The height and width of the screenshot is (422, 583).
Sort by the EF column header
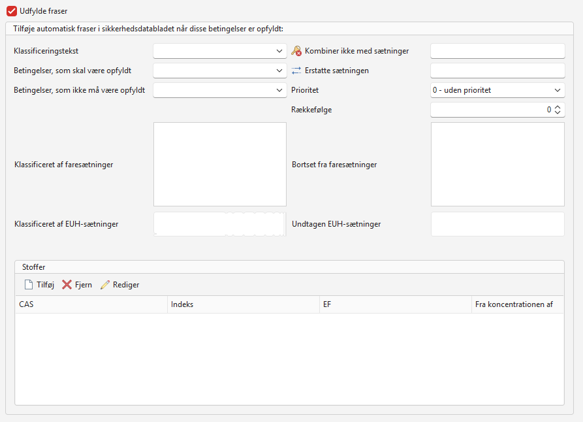coord(396,304)
